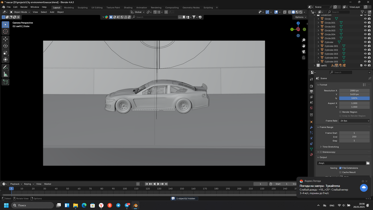Open the Frame Rate dropdown
This screenshot has width=373, height=210.
pos(354,121)
